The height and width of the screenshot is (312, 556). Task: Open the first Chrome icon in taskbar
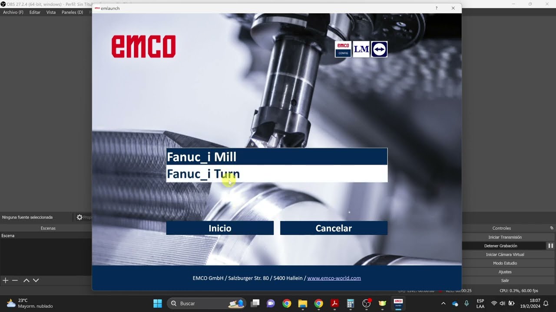287,303
